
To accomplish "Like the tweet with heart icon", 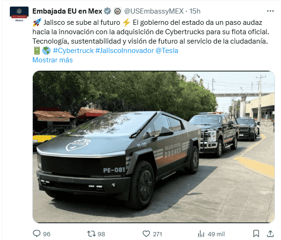I will pyautogui.click(x=146, y=234).
